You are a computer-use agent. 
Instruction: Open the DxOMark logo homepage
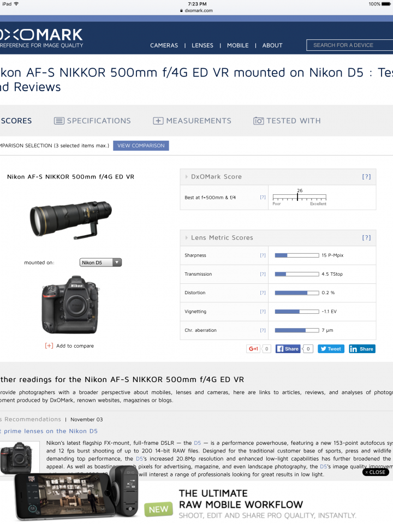(41, 38)
